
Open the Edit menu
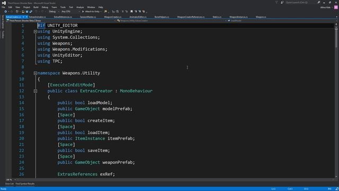pyautogui.click(x=10, y=7)
